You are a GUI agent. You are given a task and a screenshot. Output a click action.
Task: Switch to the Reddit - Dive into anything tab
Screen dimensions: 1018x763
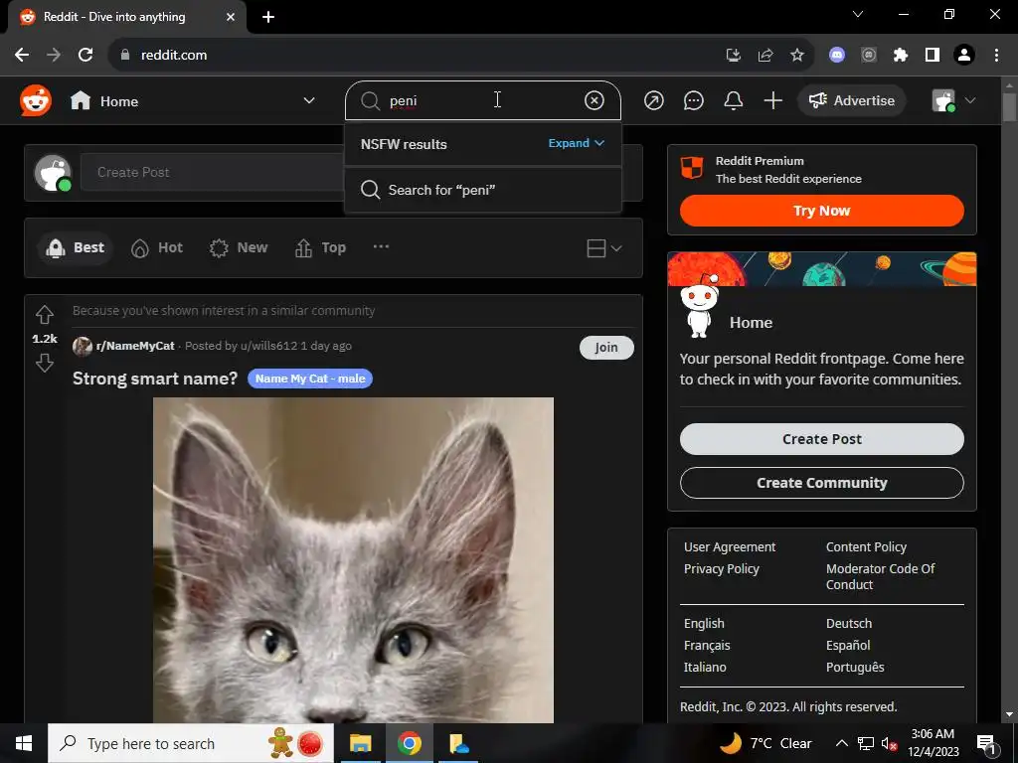click(127, 17)
